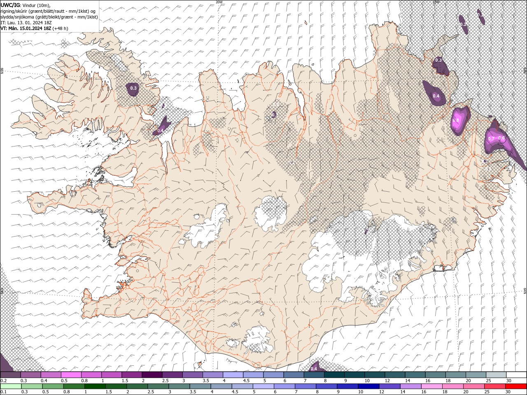This screenshot has width=527, height=395.
Task: Click the '15W' longitude label at top edge
Action: coord(436,2)
